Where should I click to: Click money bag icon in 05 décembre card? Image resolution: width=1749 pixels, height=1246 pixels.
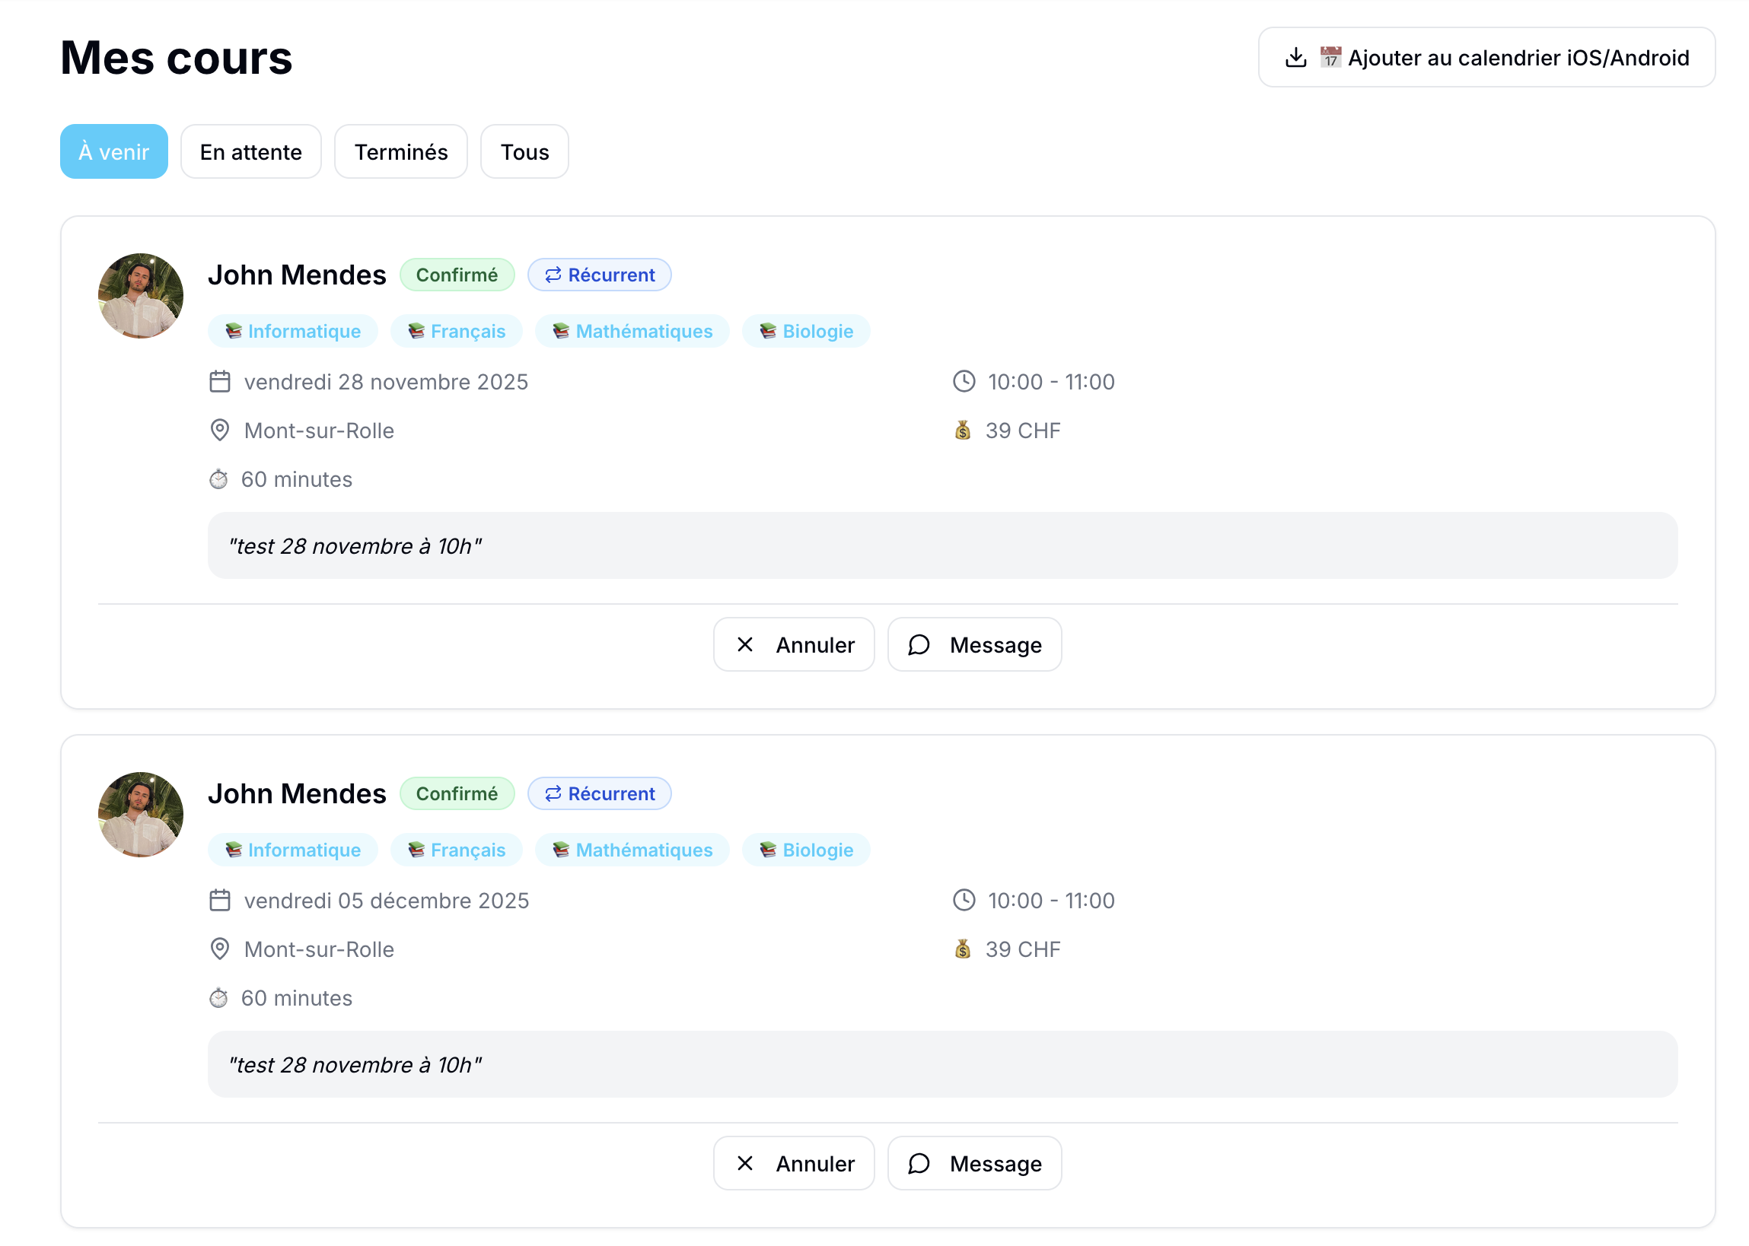pyautogui.click(x=962, y=949)
